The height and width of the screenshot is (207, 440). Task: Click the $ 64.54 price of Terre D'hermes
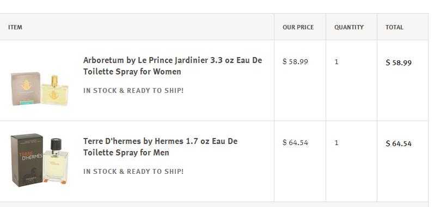295,142
